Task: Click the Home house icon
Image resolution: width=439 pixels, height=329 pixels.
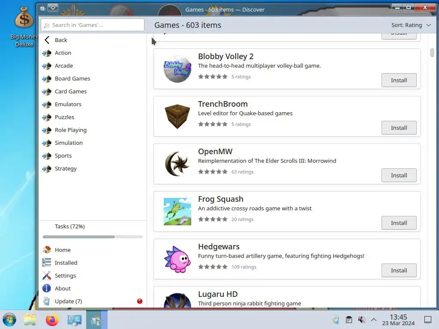Action: (46, 250)
